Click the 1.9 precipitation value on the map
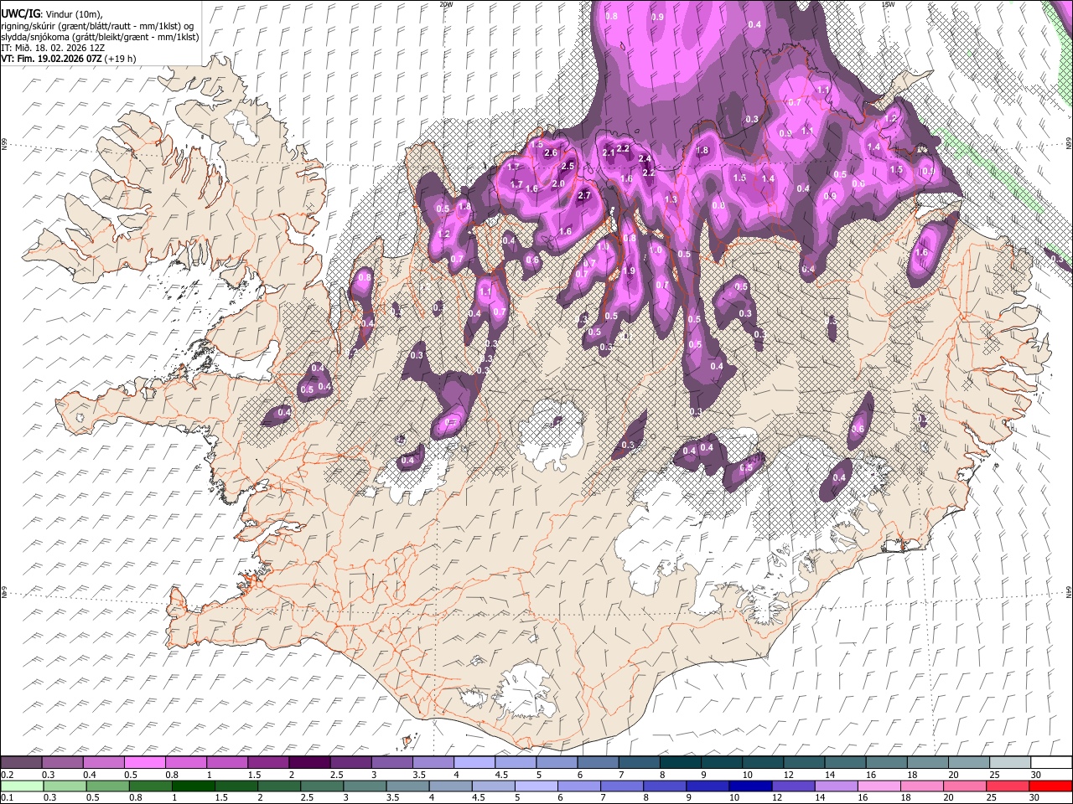 (x=630, y=271)
